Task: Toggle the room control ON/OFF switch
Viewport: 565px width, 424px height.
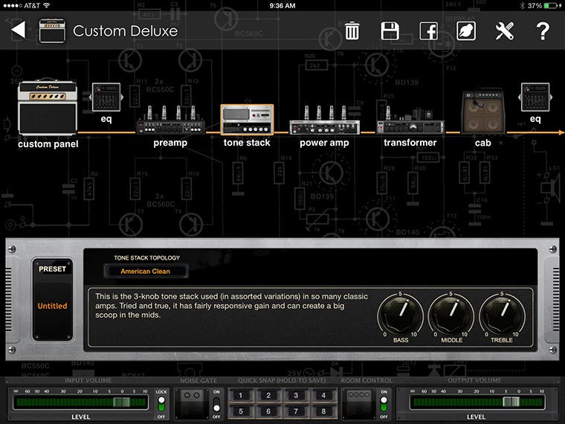Action: 384,404
